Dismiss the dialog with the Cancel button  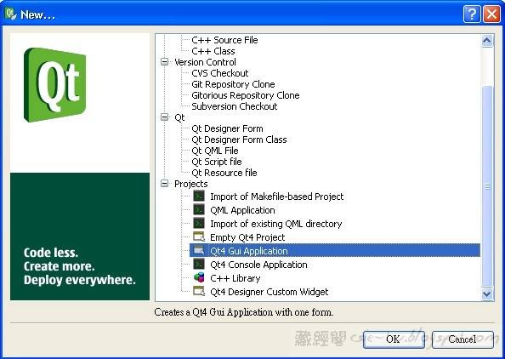click(x=462, y=339)
